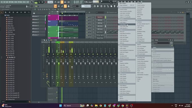Click the tempo BPM display
The width and height of the screenshot is (192, 108).
tap(50, 2)
